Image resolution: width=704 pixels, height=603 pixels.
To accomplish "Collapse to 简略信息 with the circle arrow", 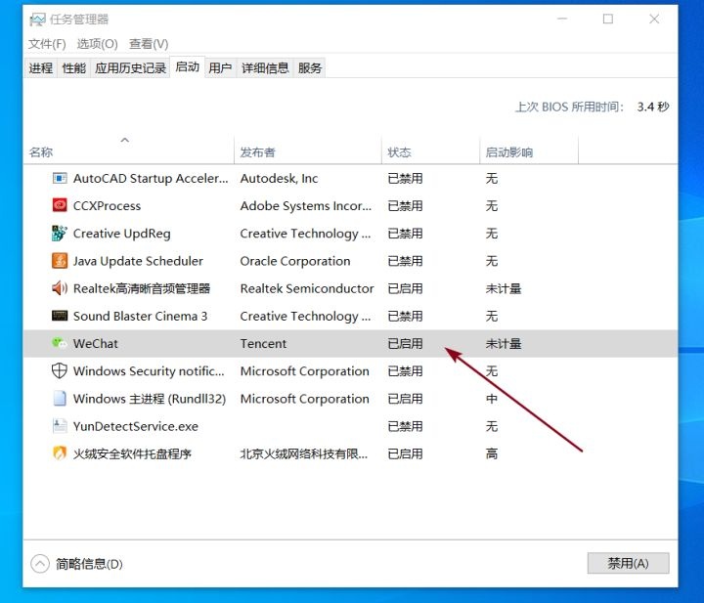I will [x=40, y=564].
